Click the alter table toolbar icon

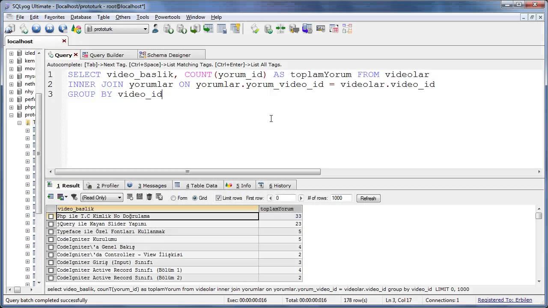click(x=222, y=29)
